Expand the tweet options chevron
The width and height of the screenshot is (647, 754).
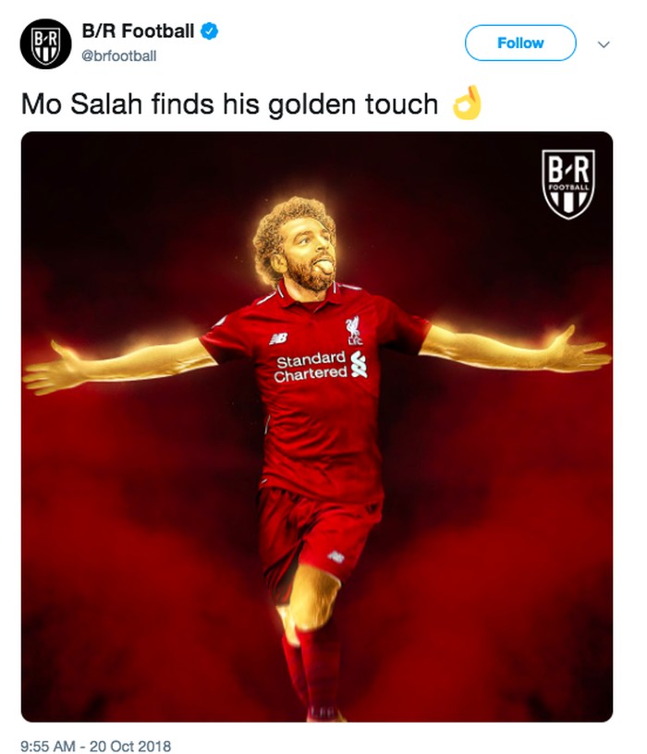pyautogui.click(x=604, y=44)
